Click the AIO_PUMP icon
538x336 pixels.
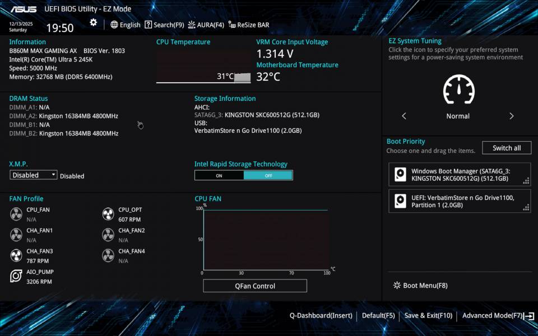coord(16,276)
